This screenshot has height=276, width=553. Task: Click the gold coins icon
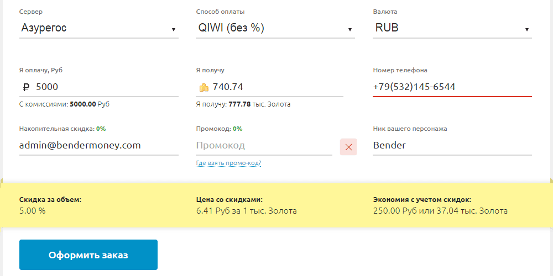pyautogui.click(x=204, y=87)
